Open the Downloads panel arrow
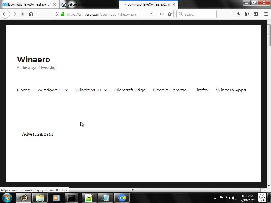271x203 pixels. [239, 14]
